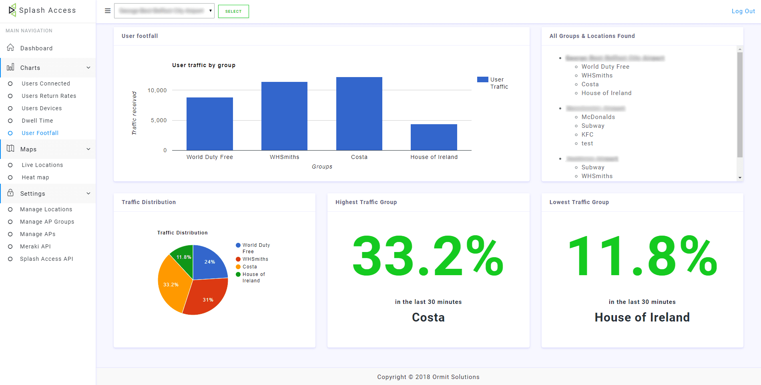761x385 pixels.
Task: Click the Log Out link
Action: [743, 11]
